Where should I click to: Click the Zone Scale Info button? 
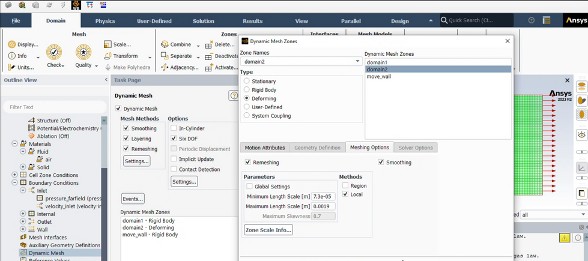tap(268, 230)
